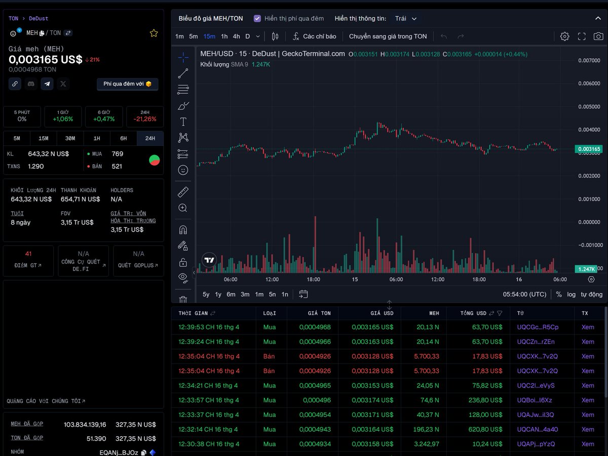Open the go to date calendar icon
Screen dimensions: 608x456
pos(303,294)
